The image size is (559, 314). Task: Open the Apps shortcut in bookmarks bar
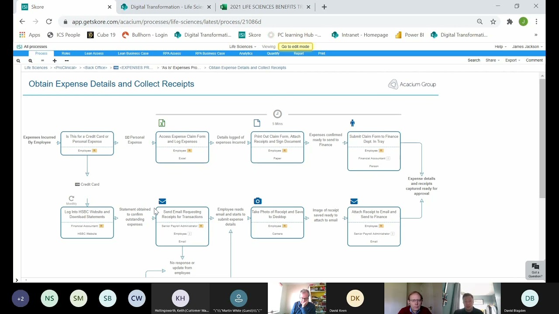click(x=30, y=35)
